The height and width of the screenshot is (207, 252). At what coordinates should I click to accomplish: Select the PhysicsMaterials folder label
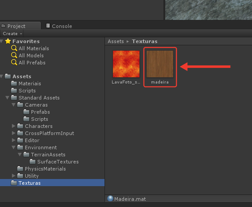(x=45, y=169)
